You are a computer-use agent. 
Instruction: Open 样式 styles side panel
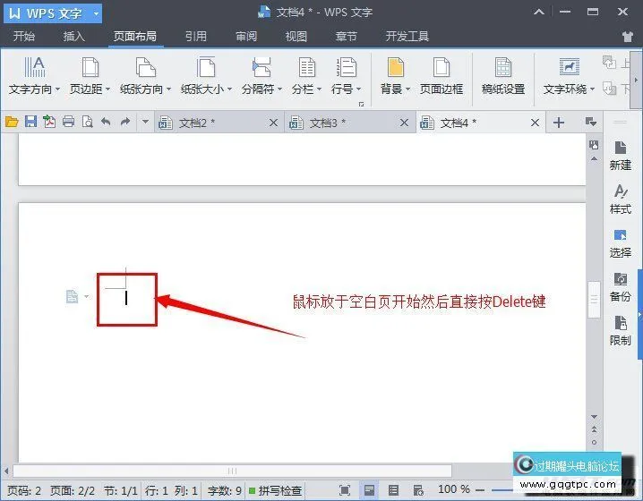click(620, 200)
